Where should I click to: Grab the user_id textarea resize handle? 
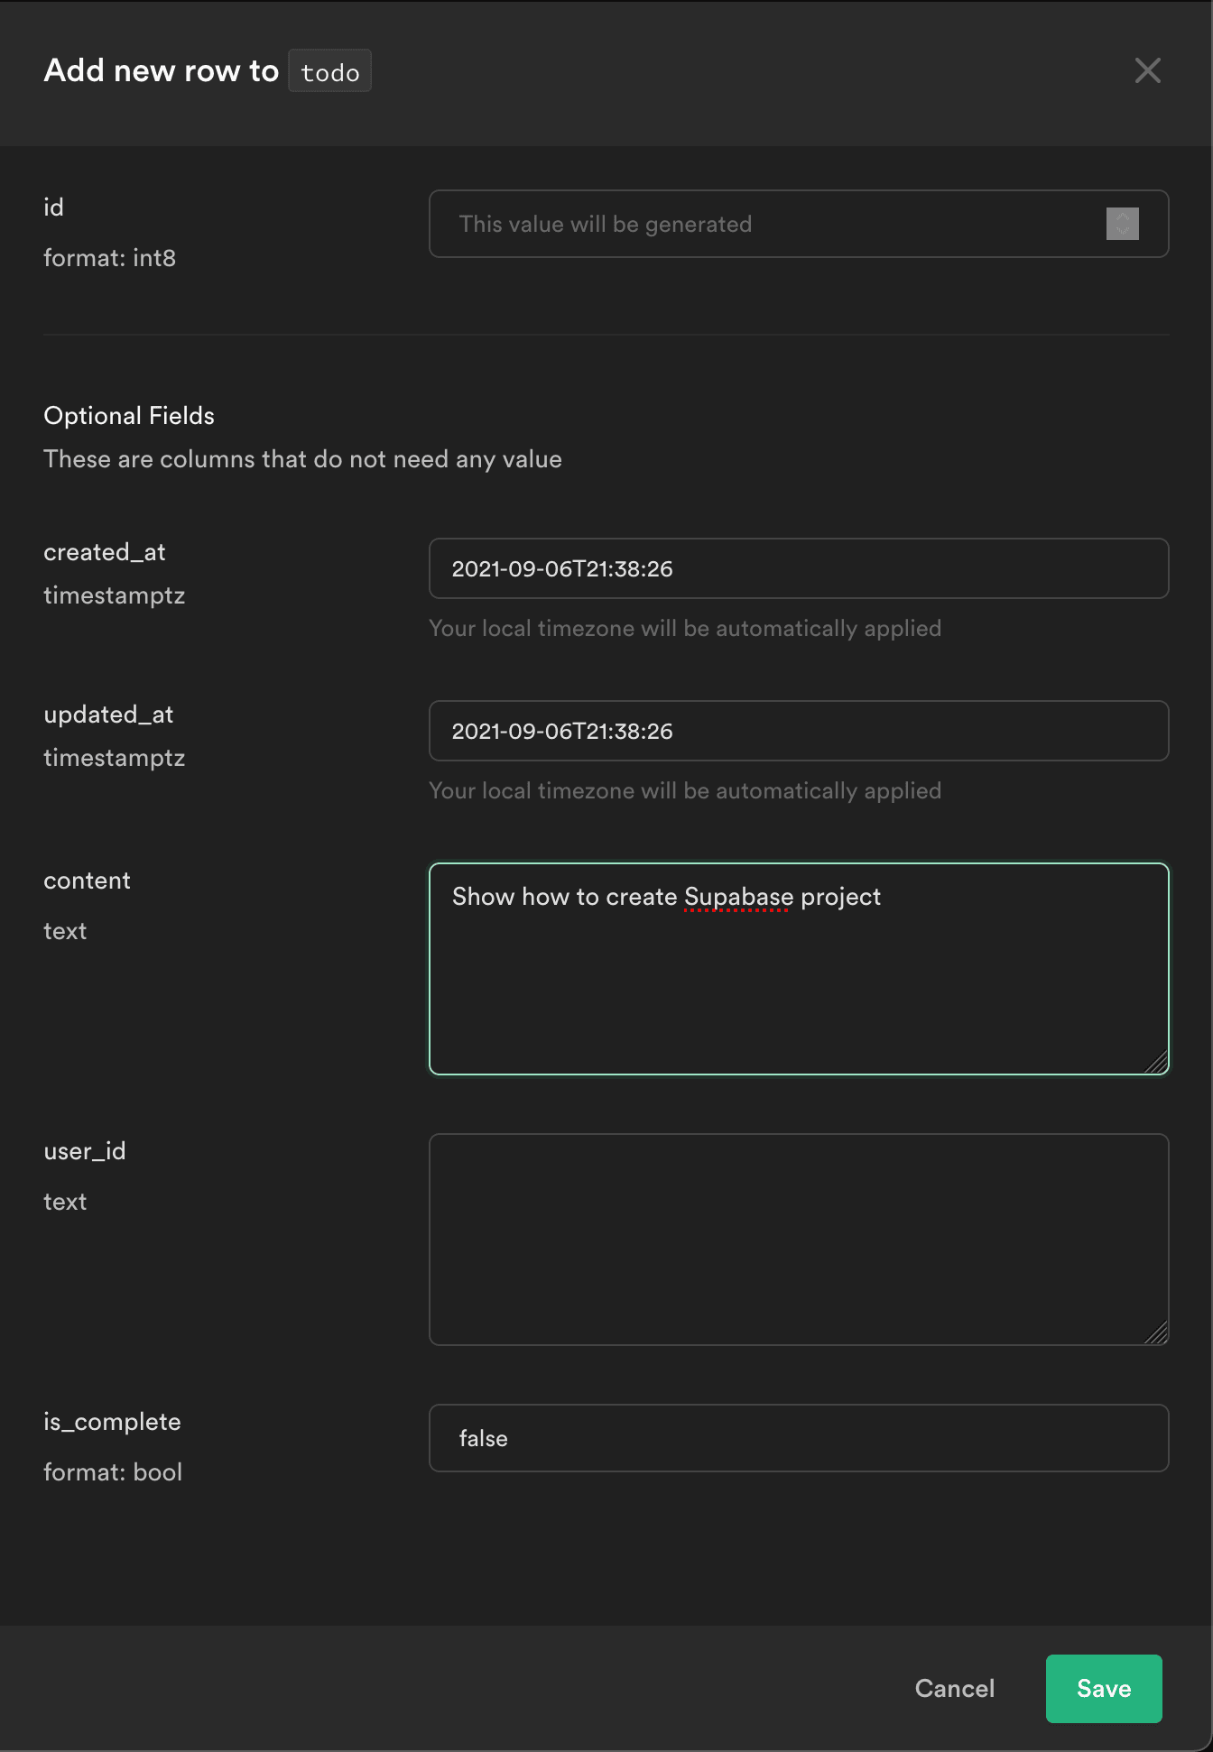click(x=1156, y=1333)
